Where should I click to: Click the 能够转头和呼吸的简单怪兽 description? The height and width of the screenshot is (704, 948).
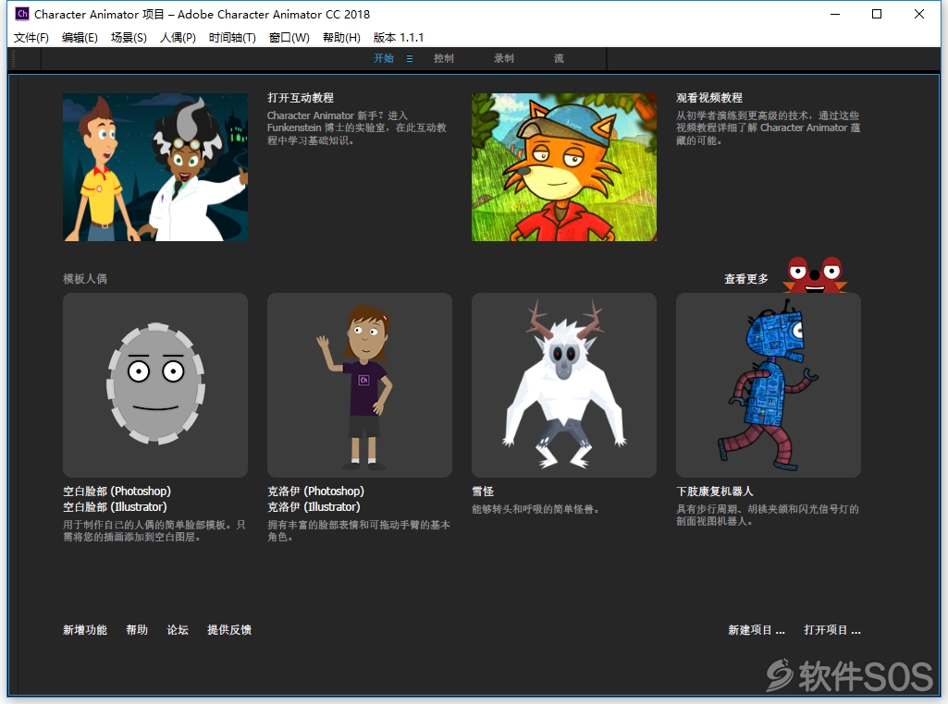536,510
